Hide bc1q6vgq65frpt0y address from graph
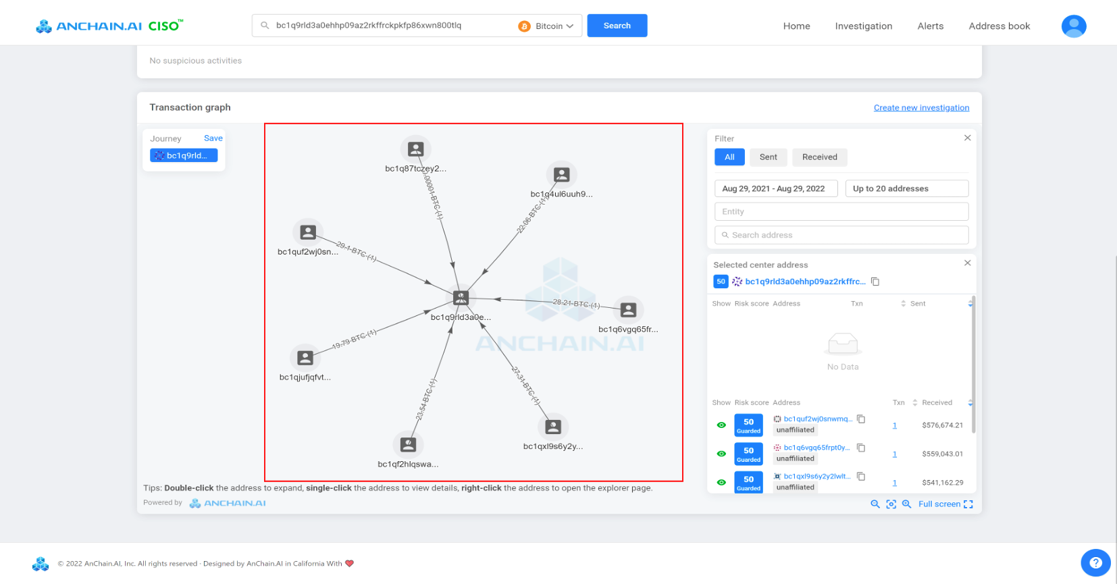Screen dimensions: 1117x584 click(721, 454)
